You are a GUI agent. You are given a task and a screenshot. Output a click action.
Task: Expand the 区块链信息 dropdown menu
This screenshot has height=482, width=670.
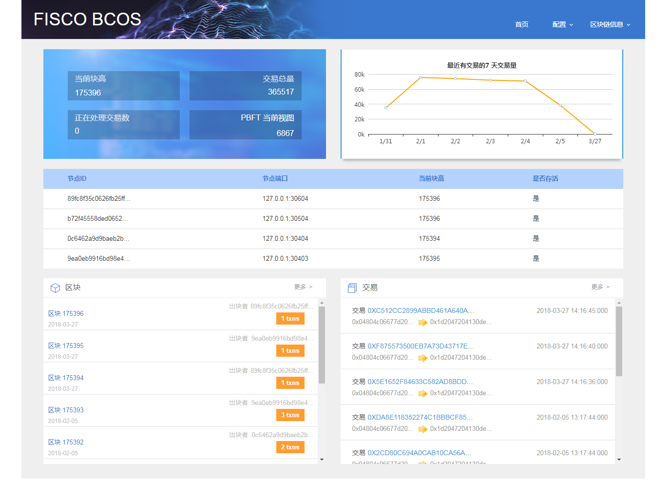pyautogui.click(x=610, y=24)
